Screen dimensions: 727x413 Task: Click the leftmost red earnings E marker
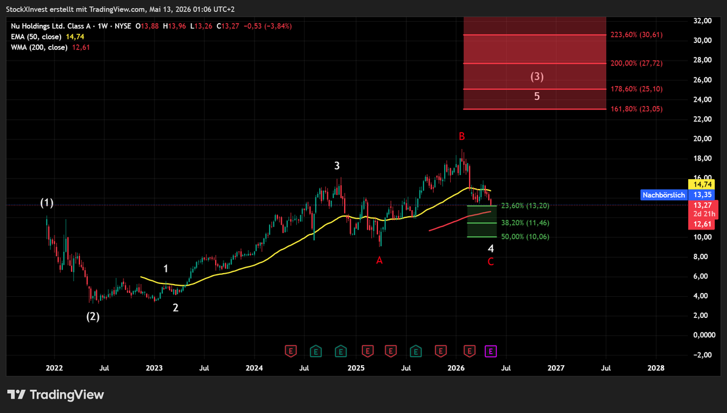click(291, 351)
